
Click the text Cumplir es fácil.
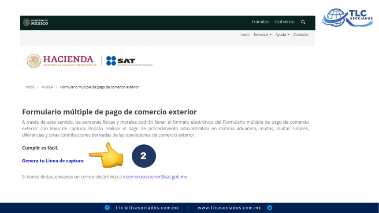tap(40, 148)
